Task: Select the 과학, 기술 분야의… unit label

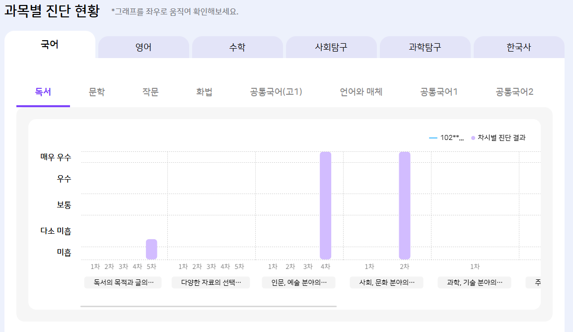Action: pos(474,282)
